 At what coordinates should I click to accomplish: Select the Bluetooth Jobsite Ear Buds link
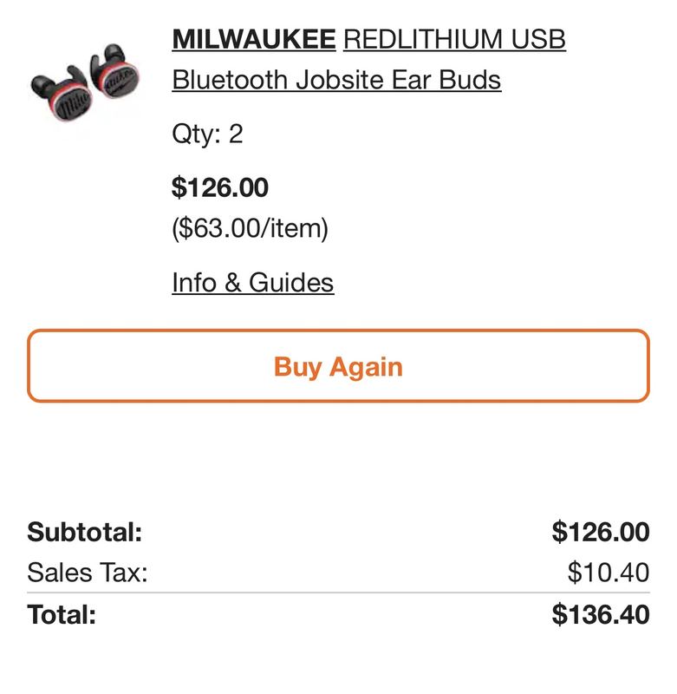tap(336, 80)
